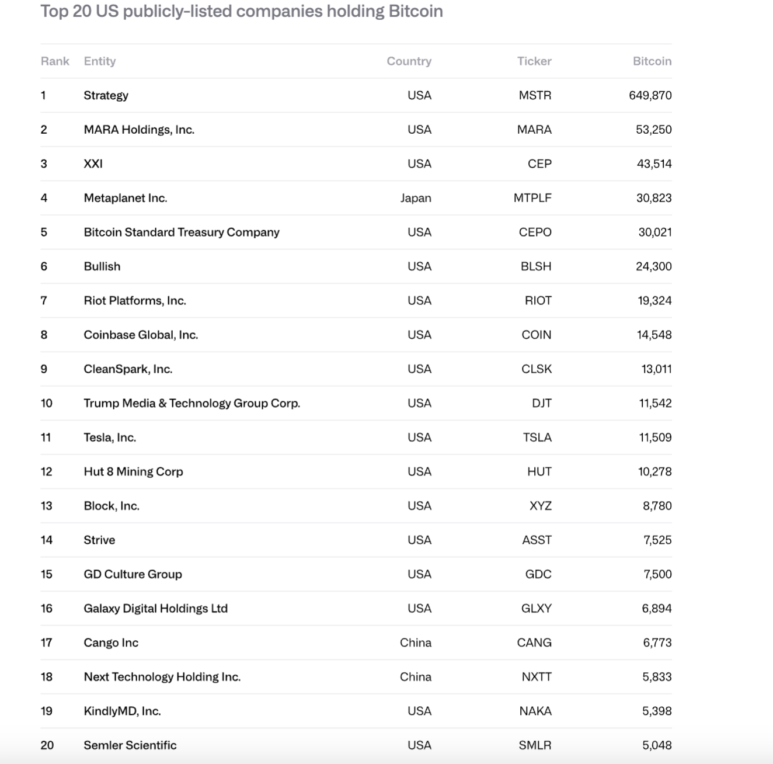
Task: Open the Semler Scientific entry
Action: click(x=130, y=745)
